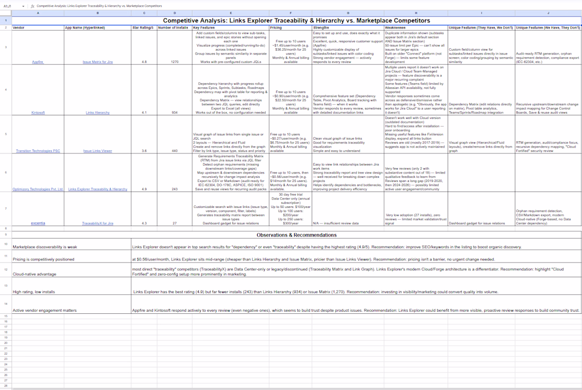Open the Optimizory Technologies Pvt. Ltd. link
This screenshot has height=390, width=582.
click(x=38, y=189)
